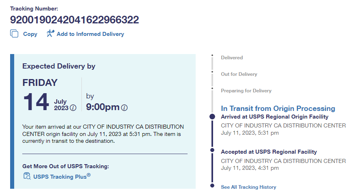
Task: Open See All Tracking History
Action: [248, 187]
